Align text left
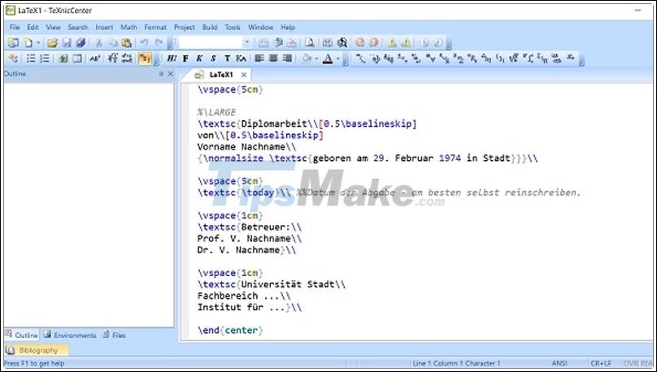The height and width of the screenshot is (372, 657). pos(259,58)
